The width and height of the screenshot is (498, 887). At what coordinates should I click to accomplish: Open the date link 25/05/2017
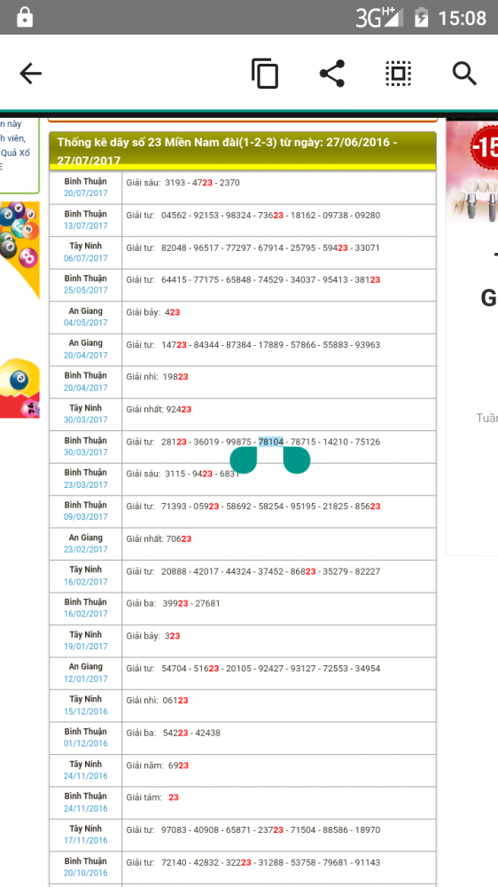85,290
